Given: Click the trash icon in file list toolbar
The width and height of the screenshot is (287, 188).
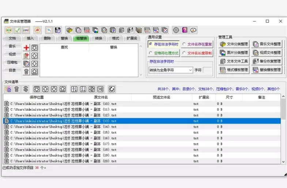Looking at the screenshot, I should coord(17,89).
